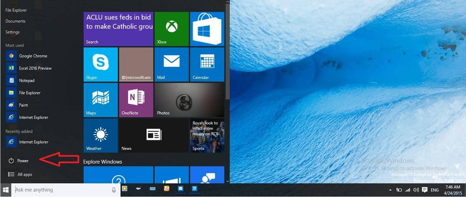This screenshot has height=197, width=466.
Task: Open Settings from the Start menu
Action: 12,32
